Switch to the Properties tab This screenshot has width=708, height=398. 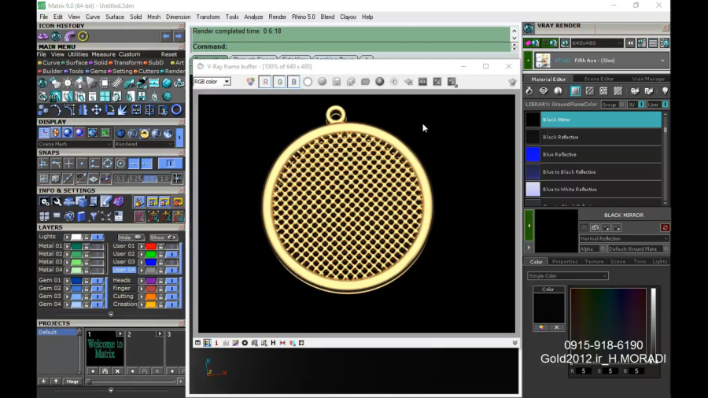tap(564, 262)
